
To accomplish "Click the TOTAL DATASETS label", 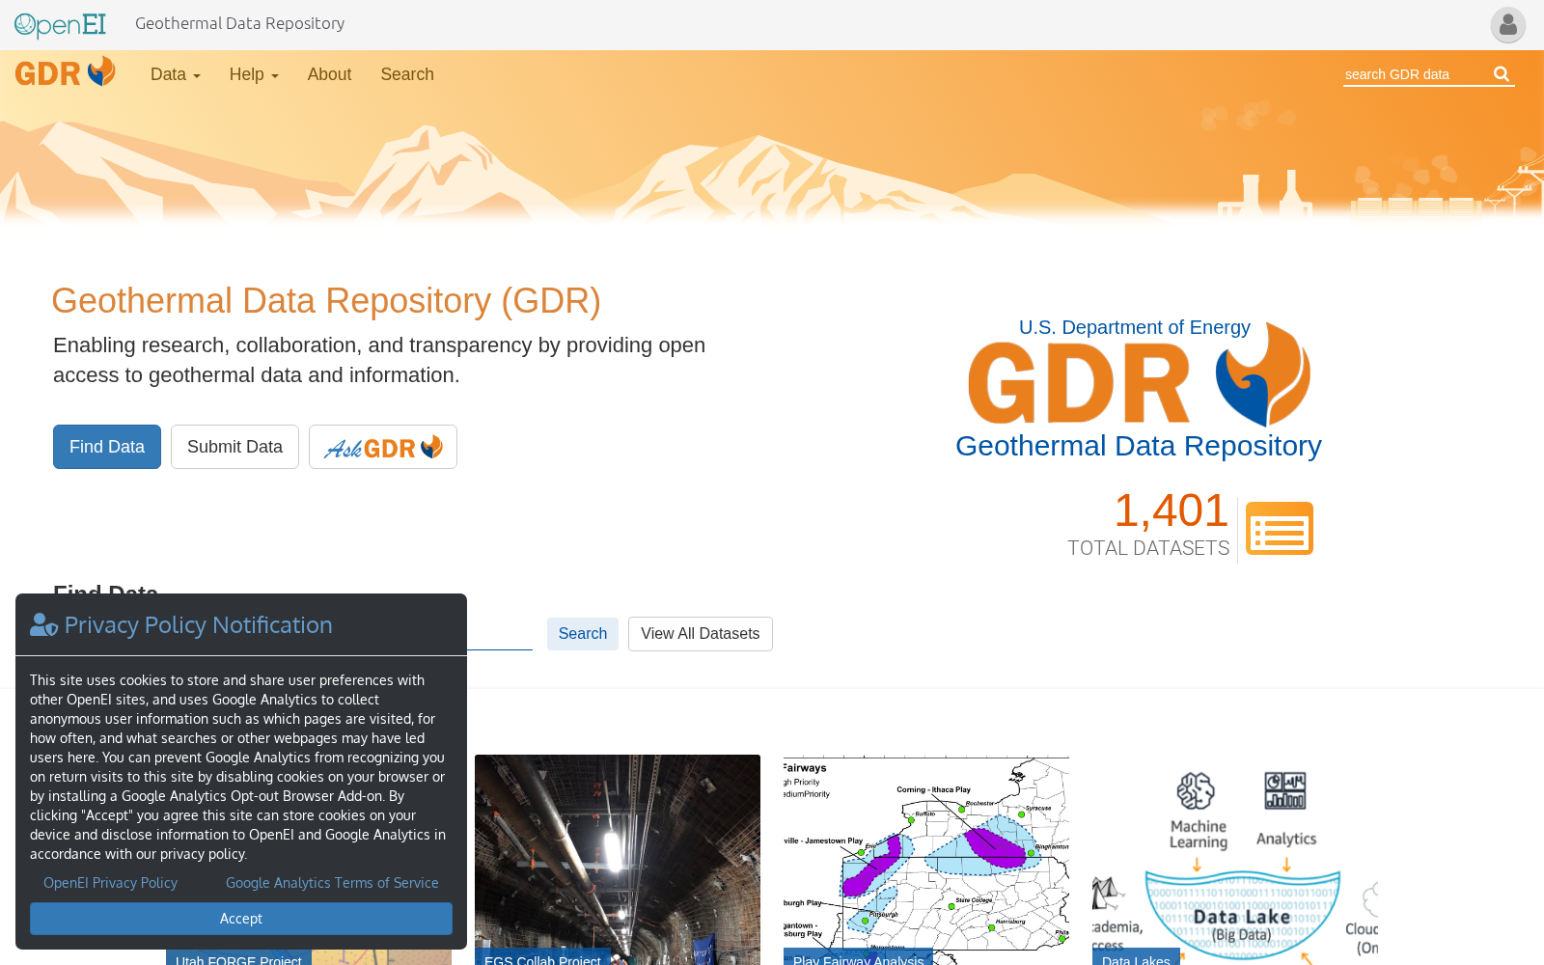I will coord(1148,548).
